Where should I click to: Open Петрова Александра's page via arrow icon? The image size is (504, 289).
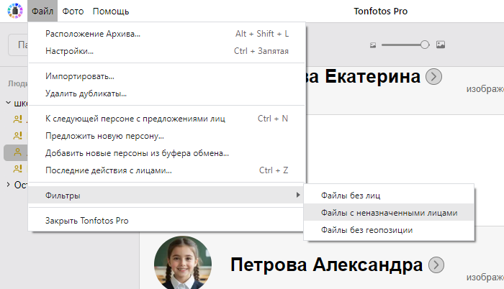(436, 265)
